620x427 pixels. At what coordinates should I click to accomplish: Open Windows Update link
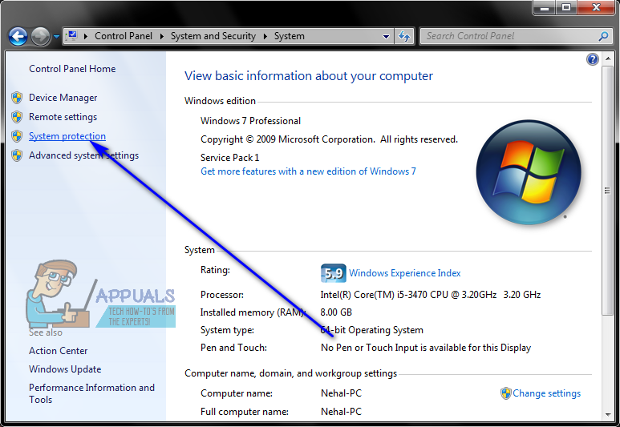point(65,369)
